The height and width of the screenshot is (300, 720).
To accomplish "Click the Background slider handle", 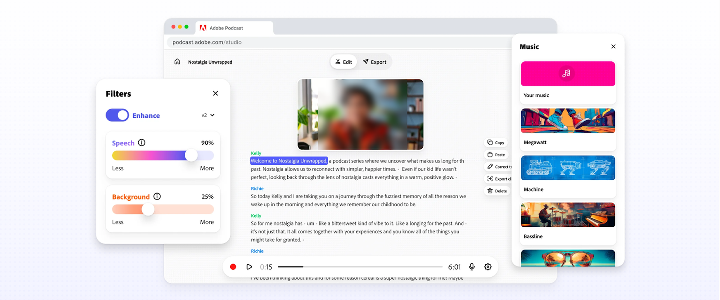I will (148, 209).
